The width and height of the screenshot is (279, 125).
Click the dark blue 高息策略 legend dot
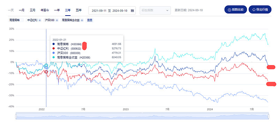(54, 44)
